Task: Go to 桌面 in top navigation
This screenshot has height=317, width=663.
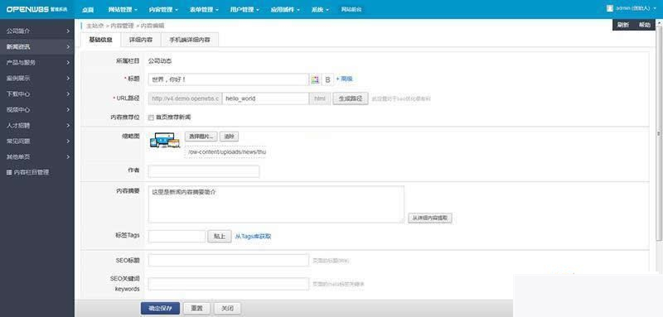Action: 88,9
